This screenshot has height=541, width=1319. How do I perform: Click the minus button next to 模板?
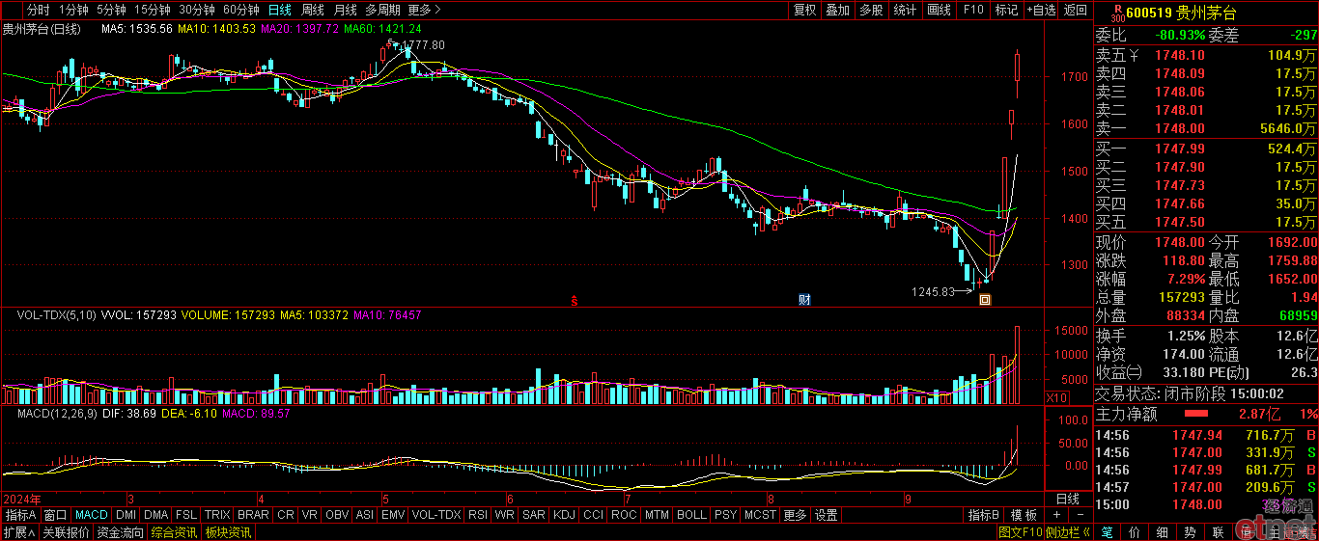click(1080, 515)
